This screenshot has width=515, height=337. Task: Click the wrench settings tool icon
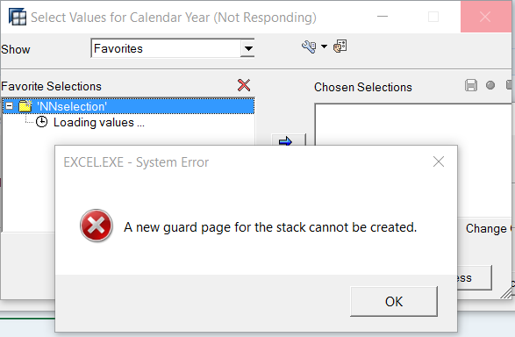click(309, 47)
